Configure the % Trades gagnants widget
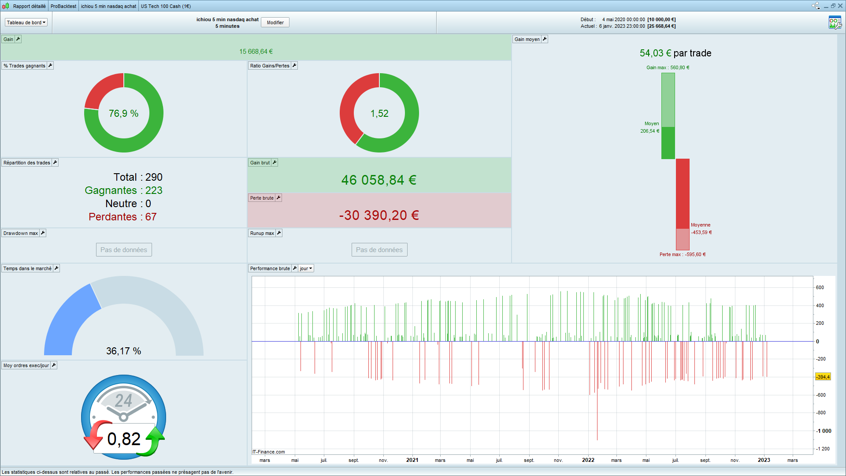Screen dimensions: 846x476 tap(50, 66)
